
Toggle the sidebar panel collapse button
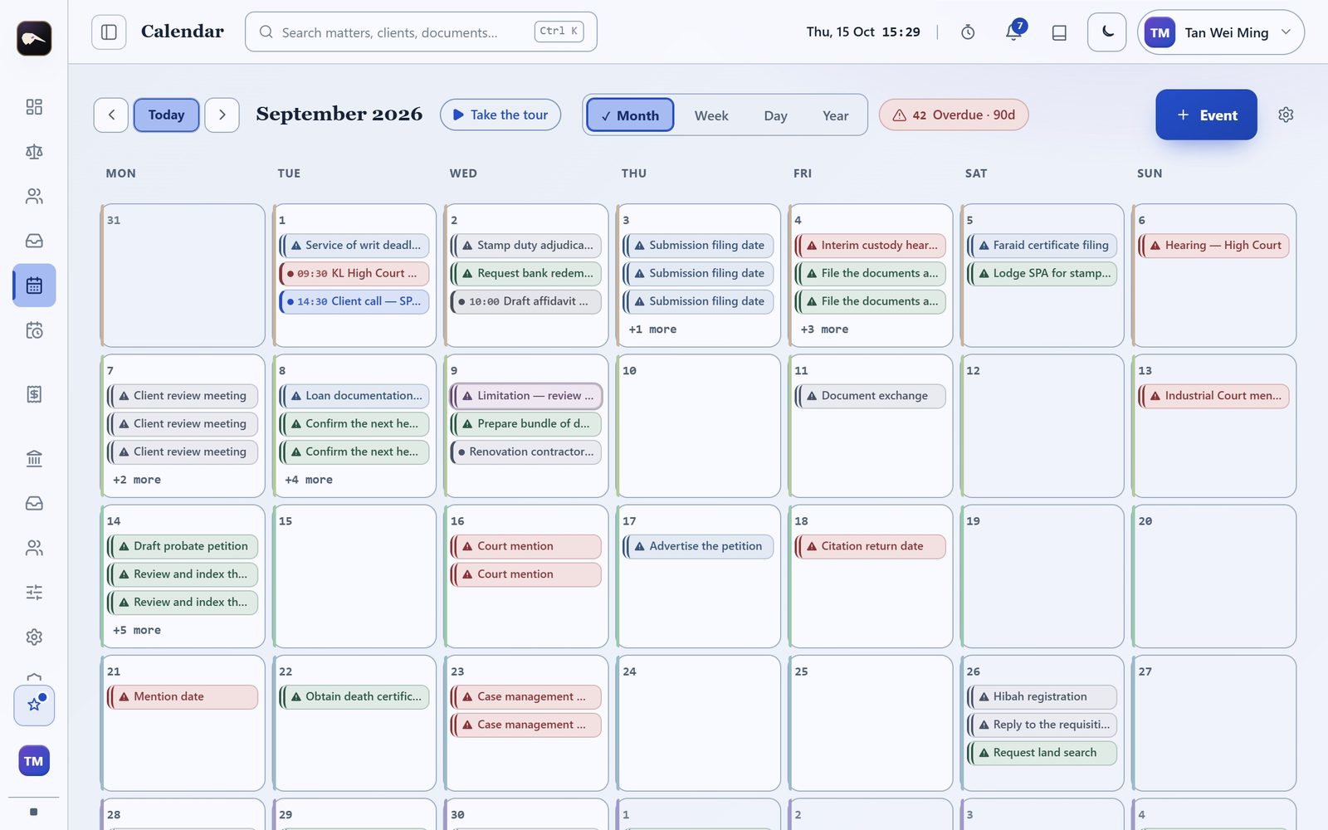point(109,32)
